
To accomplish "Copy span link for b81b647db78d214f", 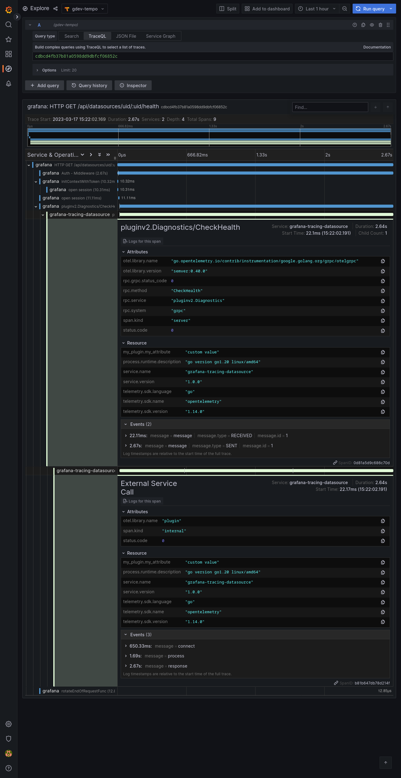I will coord(336,683).
